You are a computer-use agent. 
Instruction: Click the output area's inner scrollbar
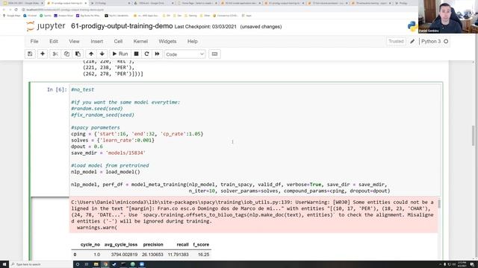pyautogui.click(x=439, y=203)
